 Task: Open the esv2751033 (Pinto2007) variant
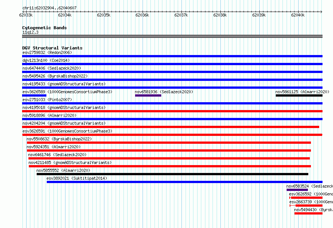click(47, 100)
